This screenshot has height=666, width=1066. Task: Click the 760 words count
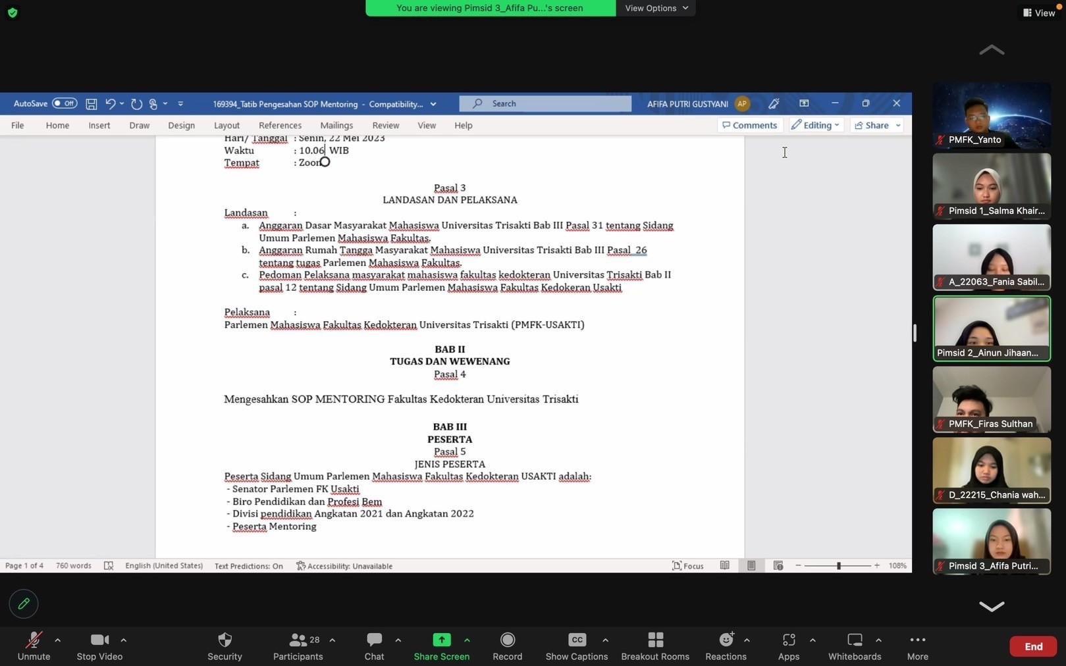[x=74, y=566]
